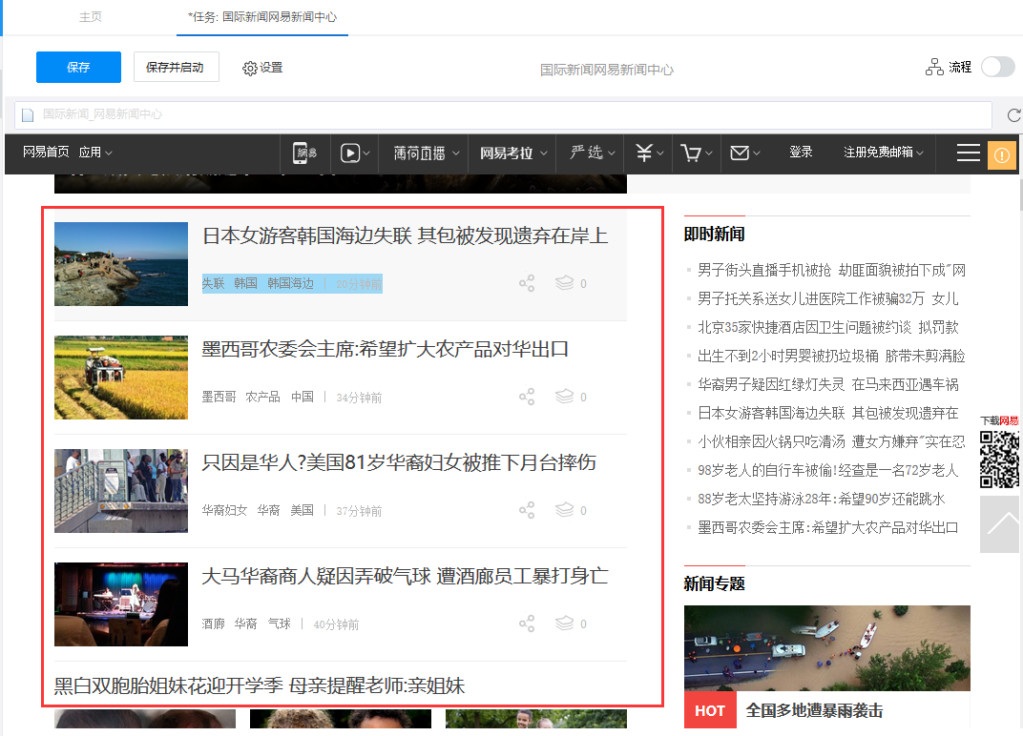Open the hamburger menu icon
The height and width of the screenshot is (736, 1023).
[x=969, y=153]
